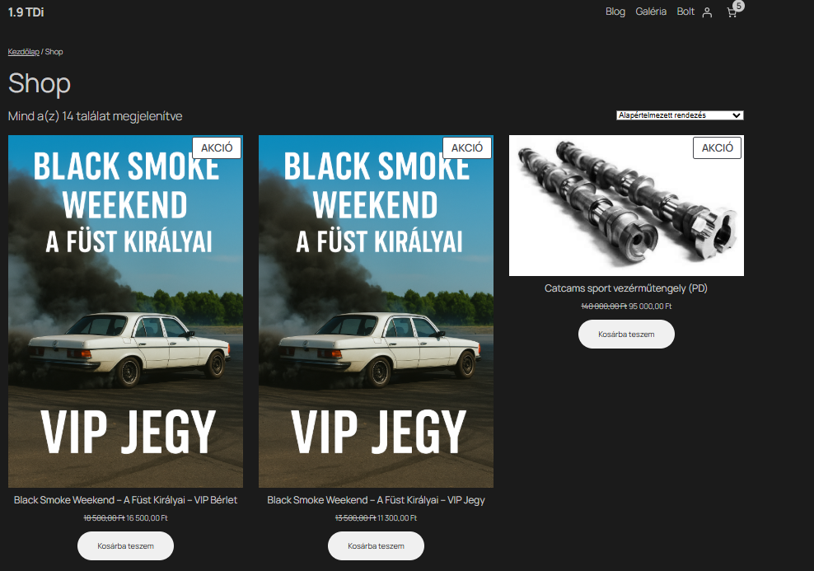Screen dimensions: 814x571
Task: Open the sorting dropdown Alapértelmezett rendezés
Action: point(680,115)
